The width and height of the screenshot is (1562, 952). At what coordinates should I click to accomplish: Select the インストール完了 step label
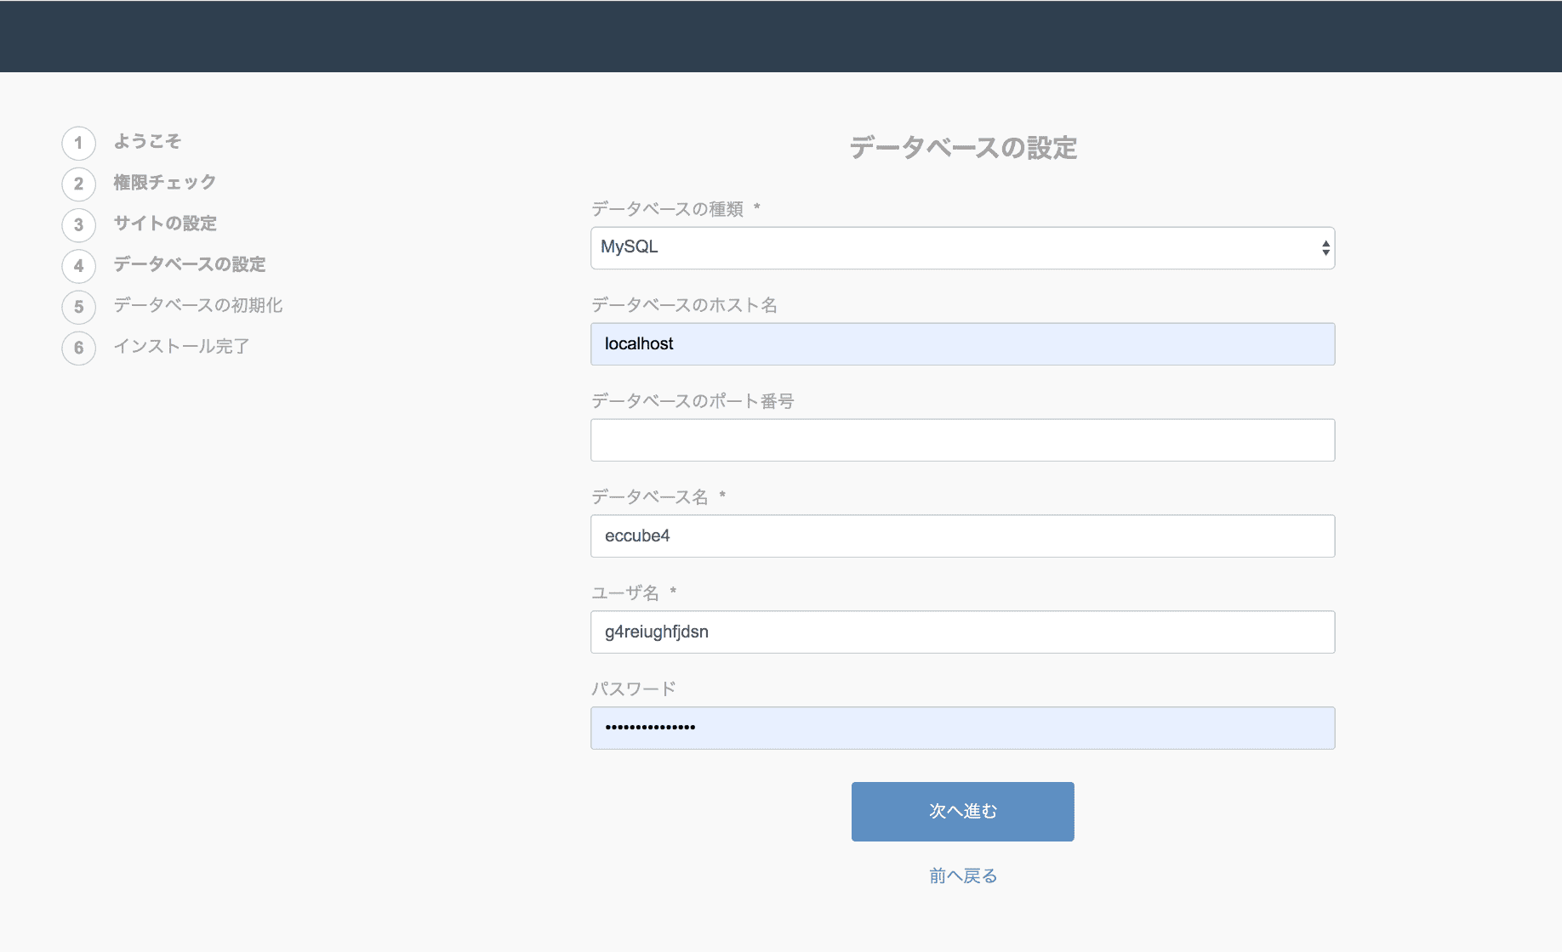pyautogui.click(x=181, y=346)
